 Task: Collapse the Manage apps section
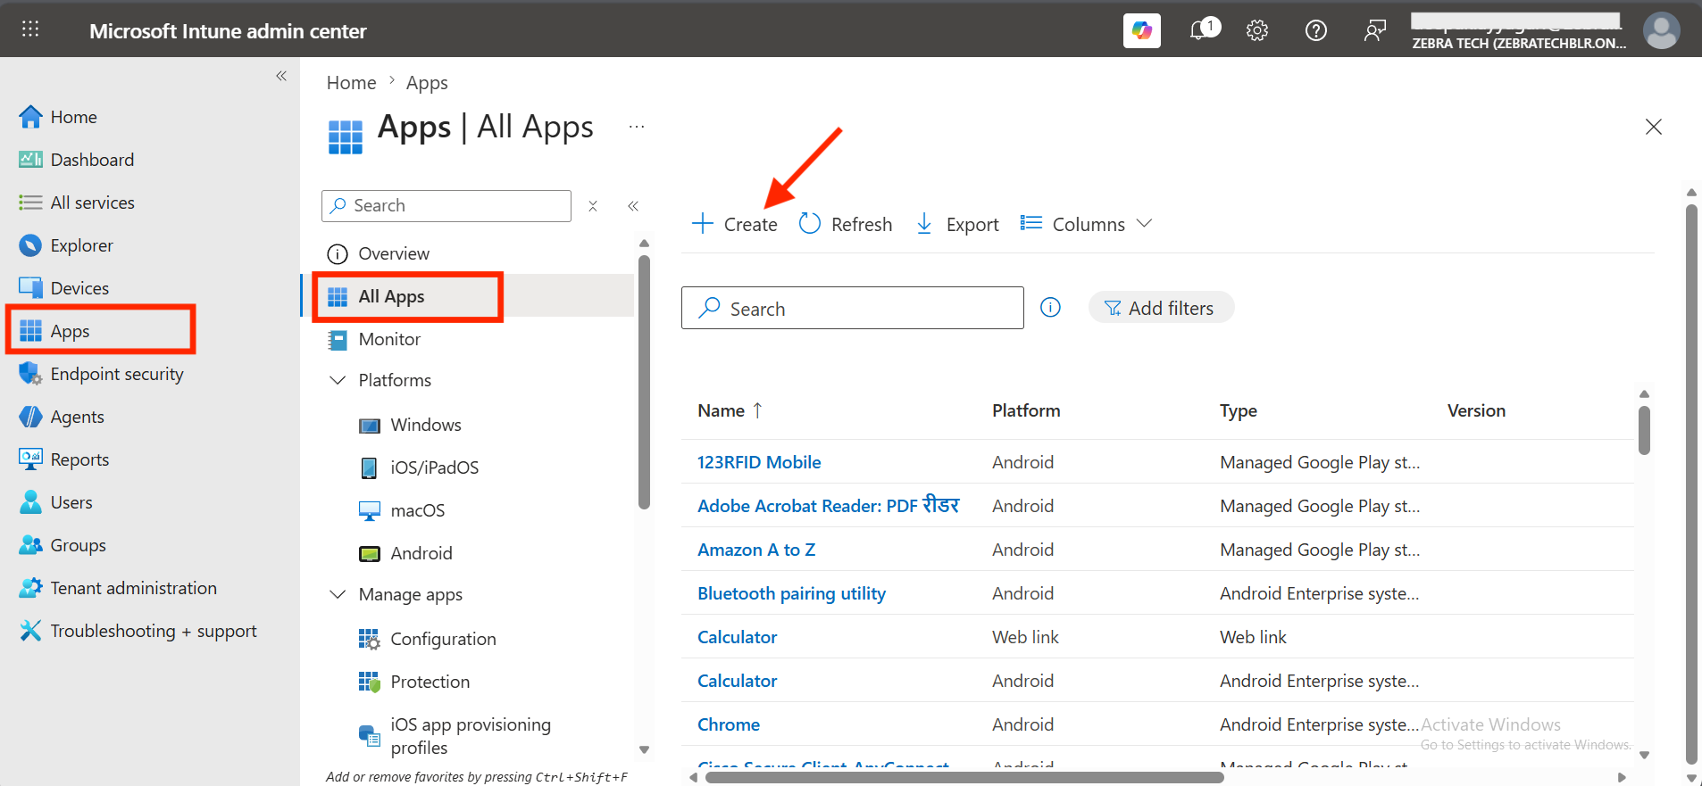click(x=338, y=594)
